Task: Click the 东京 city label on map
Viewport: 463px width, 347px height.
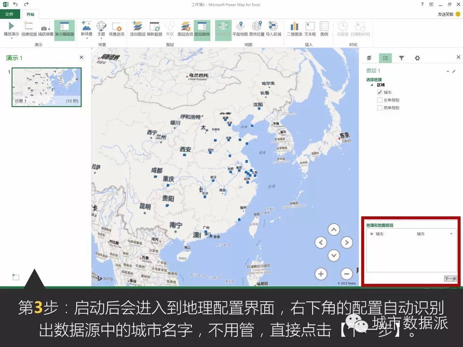Action: coord(344,135)
